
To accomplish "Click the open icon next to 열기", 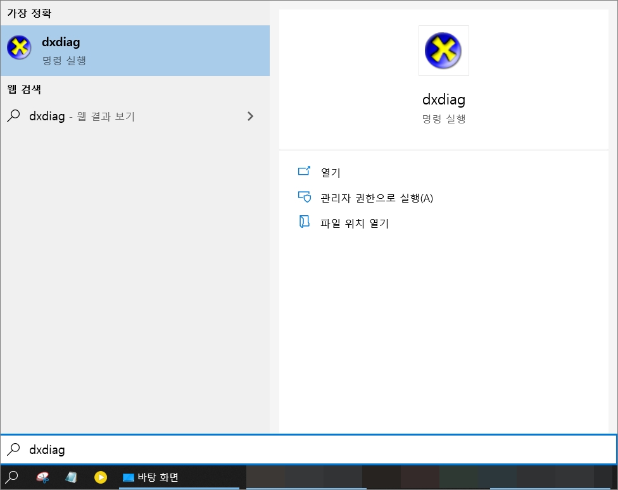I will pyautogui.click(x=304, y=171).
